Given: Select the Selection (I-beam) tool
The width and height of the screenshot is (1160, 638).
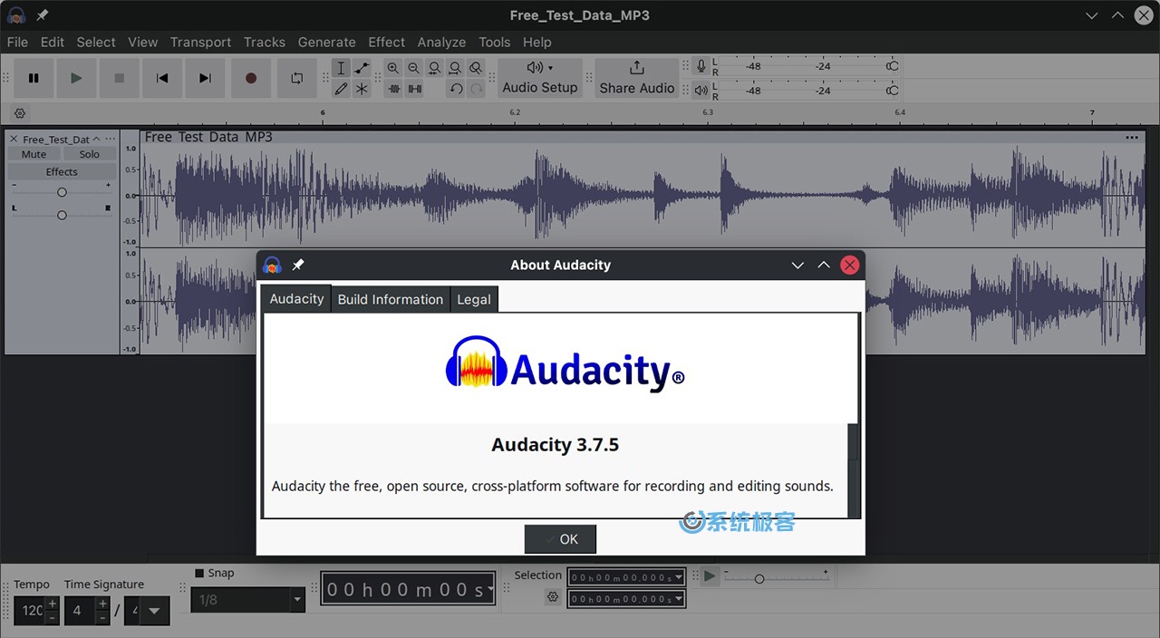Looking at the screenshot, I should click(341, 68).
